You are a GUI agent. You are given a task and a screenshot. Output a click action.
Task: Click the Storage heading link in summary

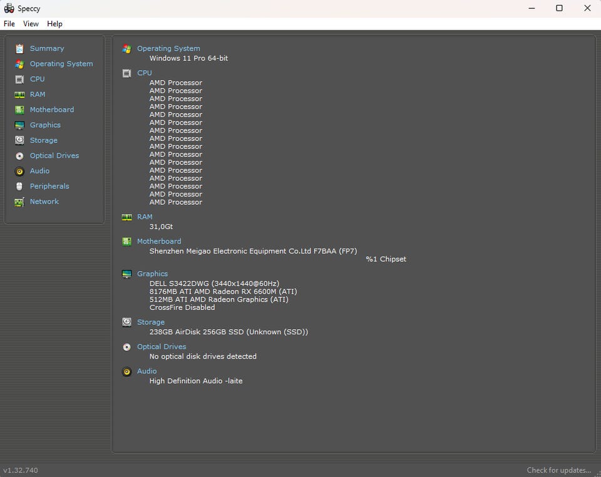pos(151,322)
